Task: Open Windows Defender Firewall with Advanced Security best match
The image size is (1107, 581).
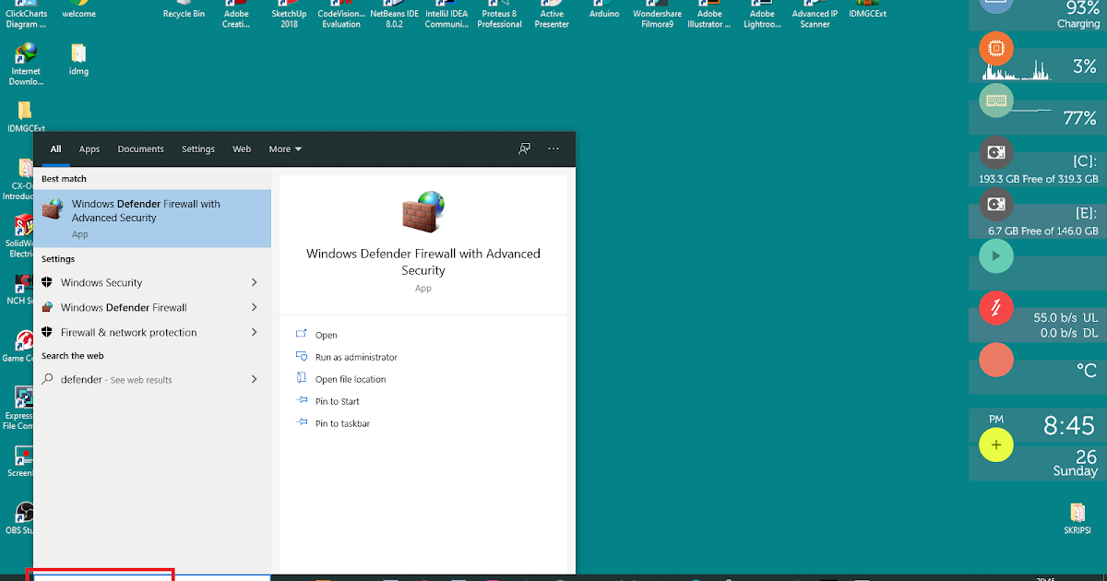Action: 152,219
